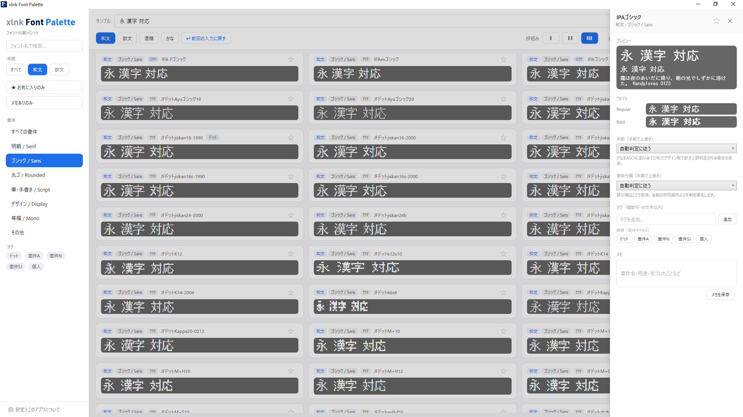Toggle the お気に入りのみ favorites filter
The image size is (743, 417).
coord(44,87)
